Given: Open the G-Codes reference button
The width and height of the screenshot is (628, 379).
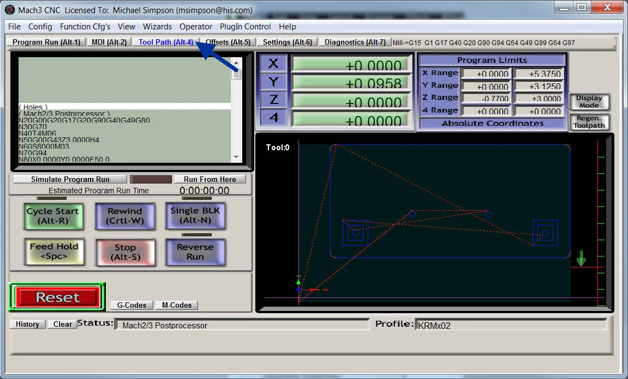Looking at the screenshot, I should 132,305.
